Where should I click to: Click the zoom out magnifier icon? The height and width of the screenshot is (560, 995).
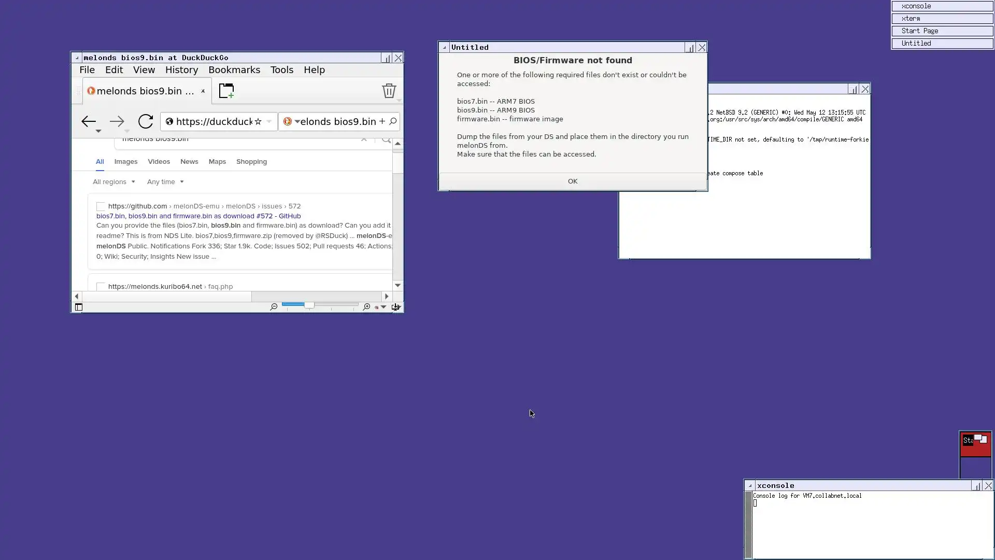click(274, 307)
